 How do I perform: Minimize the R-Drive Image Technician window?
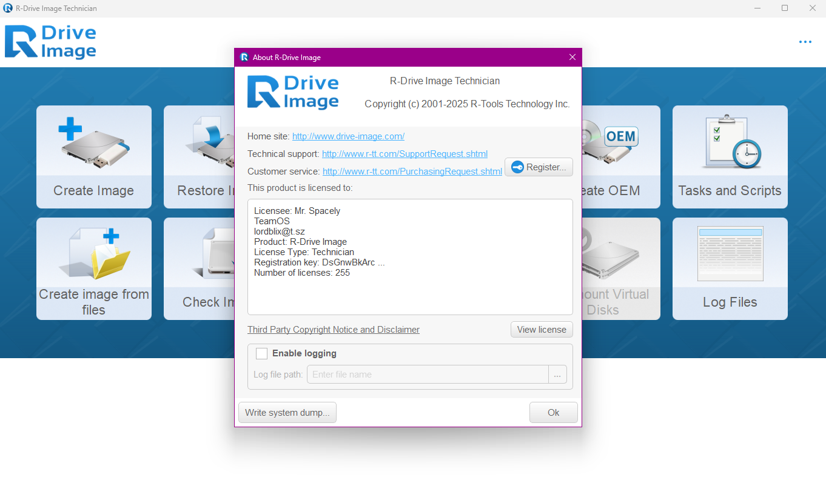pyautogui.click(x=758, y=8)
